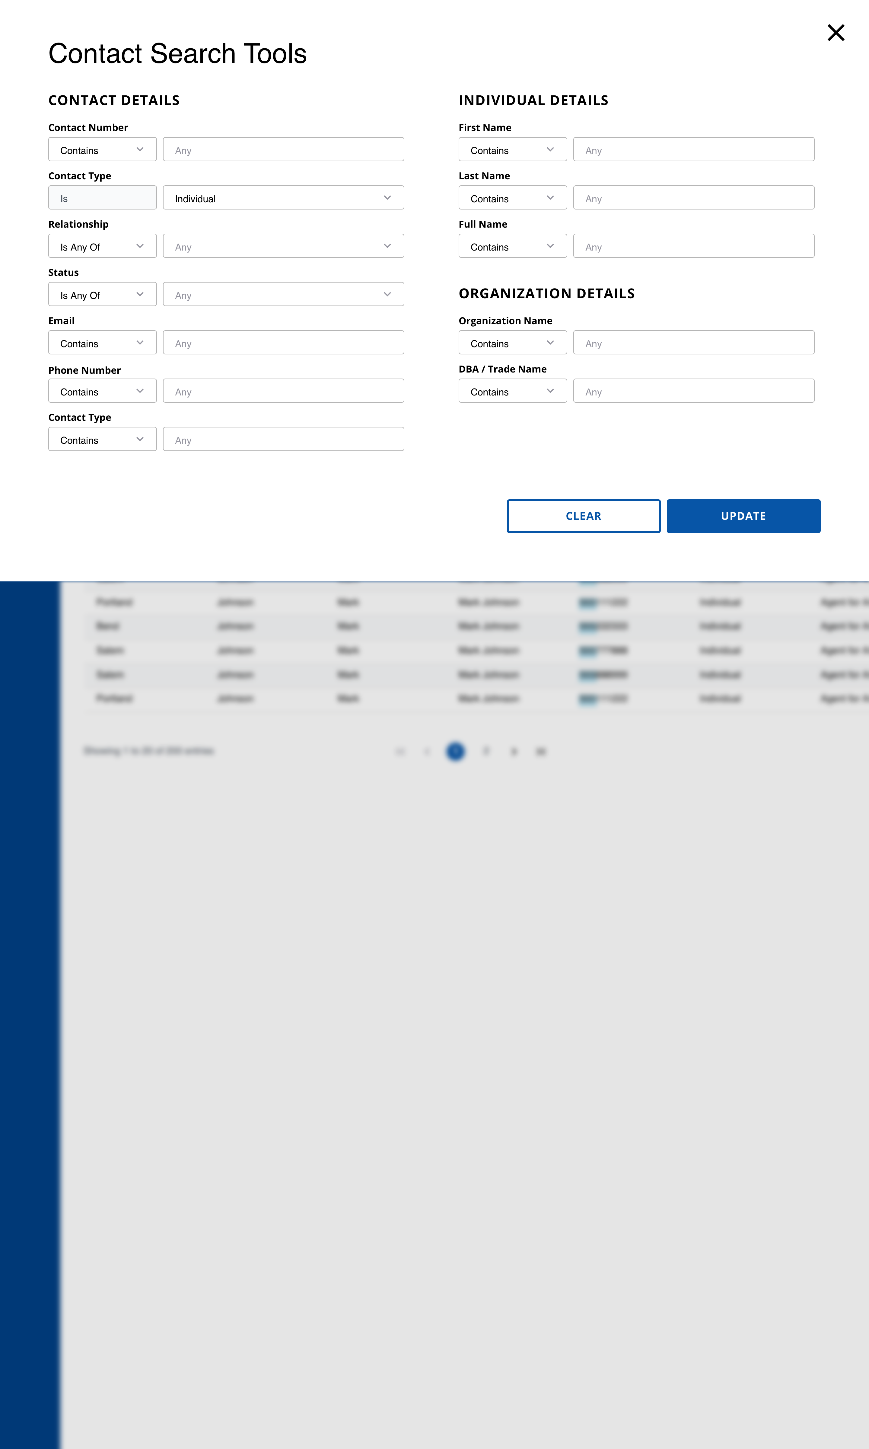
Task: Focus the Contact Number text field
Action: [283, 150]
